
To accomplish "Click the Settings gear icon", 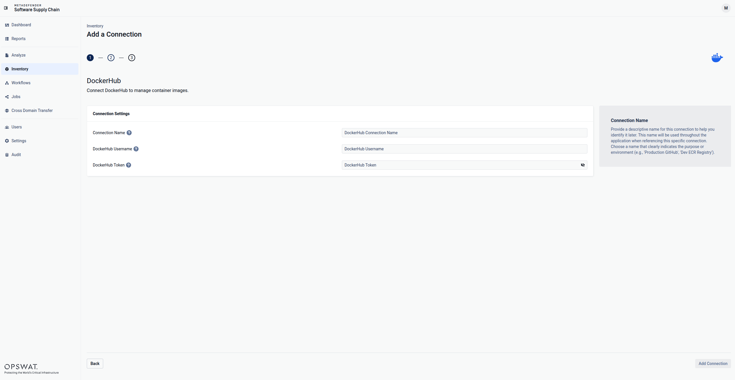I will pyautogui.click(x=7, y=141).
